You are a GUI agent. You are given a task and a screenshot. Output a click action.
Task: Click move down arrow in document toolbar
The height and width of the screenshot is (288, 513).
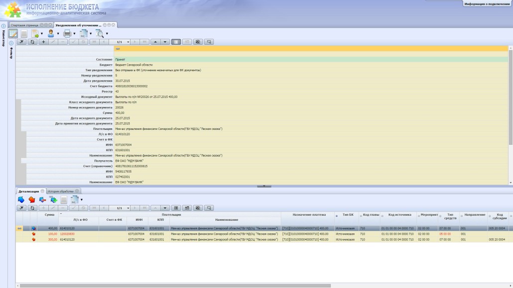[165, 42]
